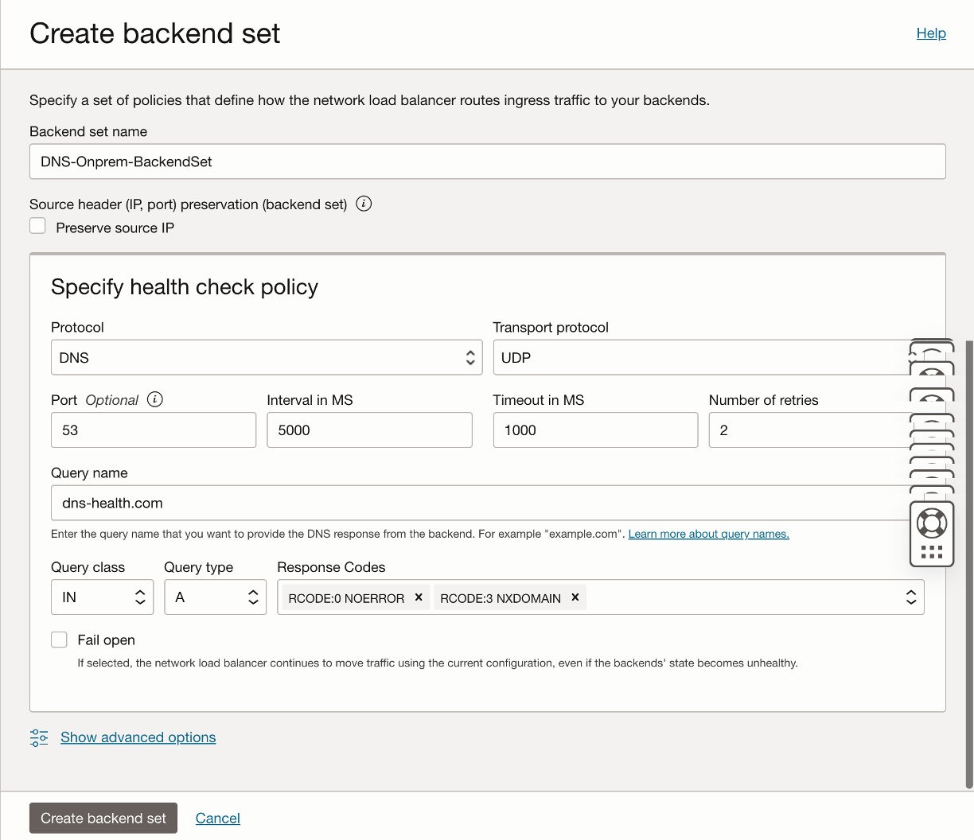Cancel backend set creation
The image size is (974, 840).
pyautogui.click(x=217, y=818)
